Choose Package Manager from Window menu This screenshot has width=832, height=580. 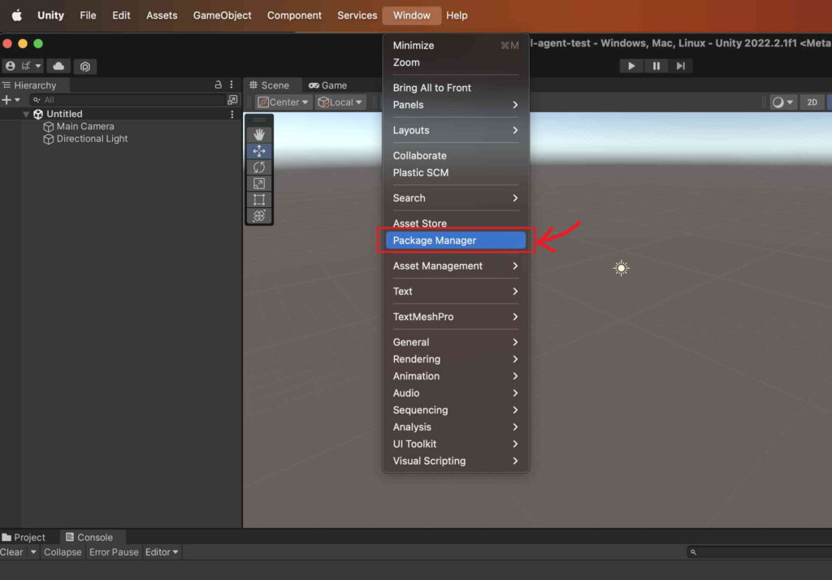(x=456, y=240)
